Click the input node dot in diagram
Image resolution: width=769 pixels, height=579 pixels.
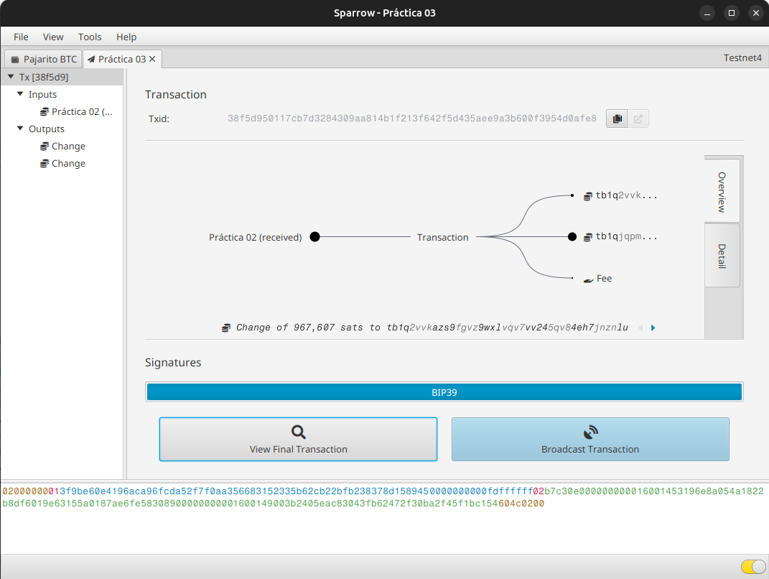coord(315,237)
